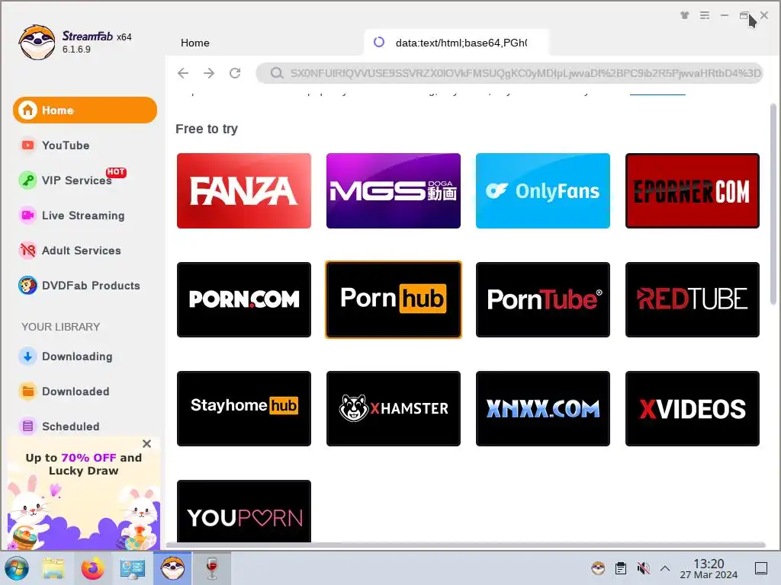Reload the page with refresh icon
This screenshot has width=781, height=585.
[x=235, y=73]
